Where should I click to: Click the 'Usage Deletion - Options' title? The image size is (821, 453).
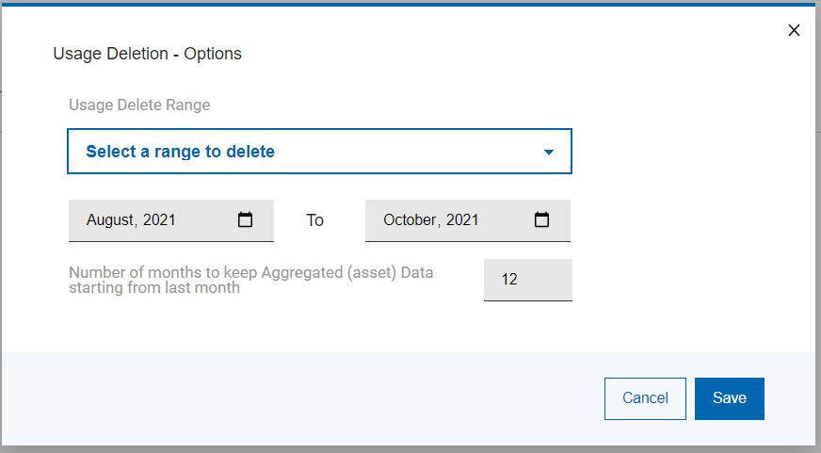[x=147, y=54]
